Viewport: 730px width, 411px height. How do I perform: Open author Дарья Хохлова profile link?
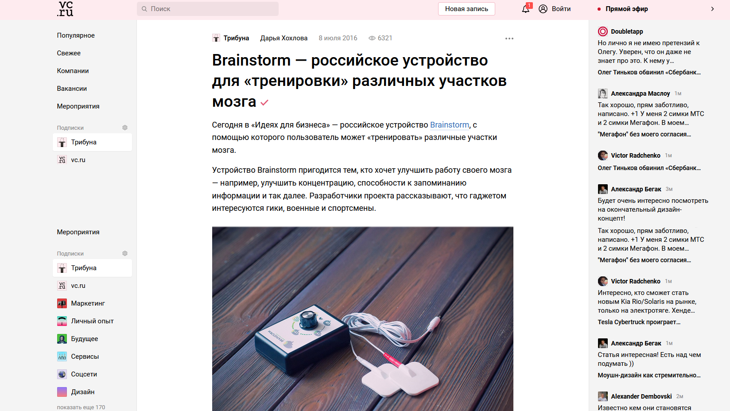click(x=284, y=38)
